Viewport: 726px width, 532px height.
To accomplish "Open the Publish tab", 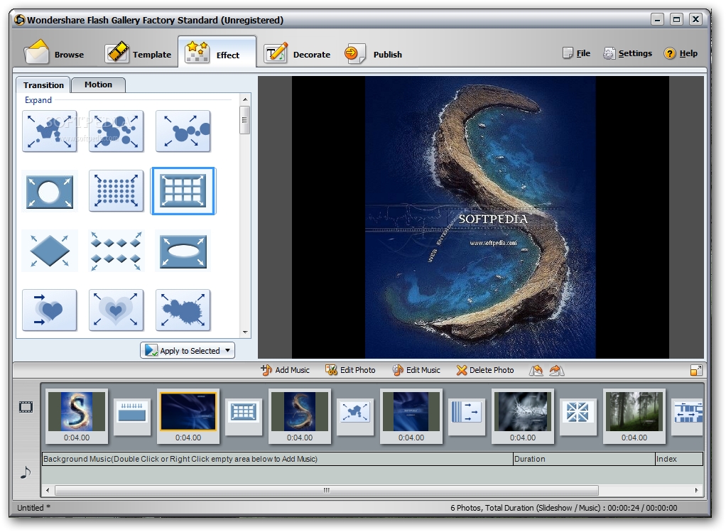I will click(x=373, y=53).
